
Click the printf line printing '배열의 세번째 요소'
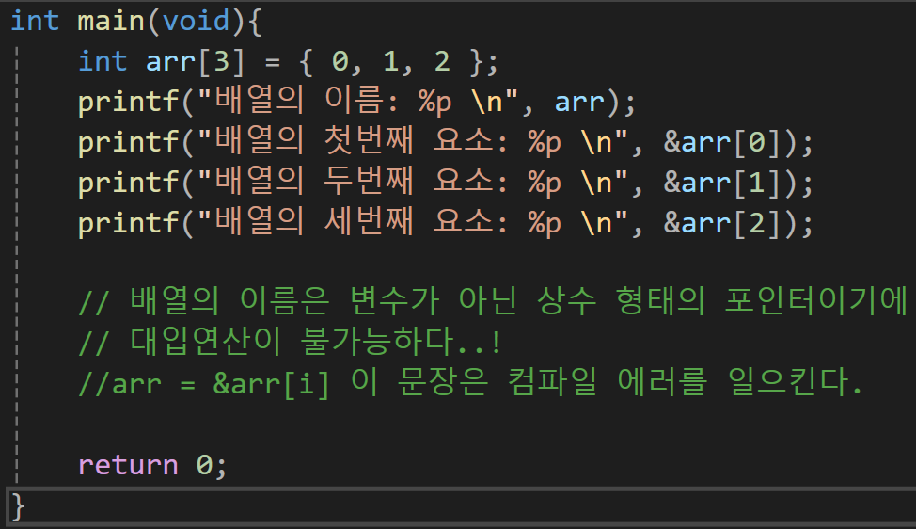click(x=445, y=222)
